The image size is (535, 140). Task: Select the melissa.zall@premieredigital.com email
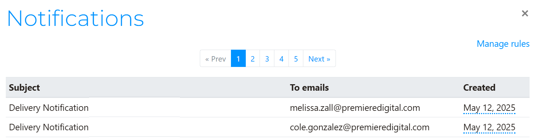[x=355, y=108]
